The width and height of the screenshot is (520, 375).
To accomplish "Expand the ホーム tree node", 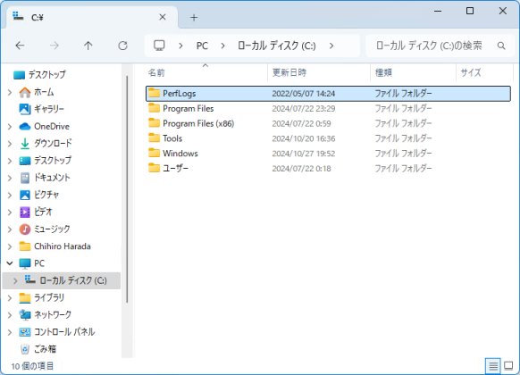I will [x=10, y=92].
